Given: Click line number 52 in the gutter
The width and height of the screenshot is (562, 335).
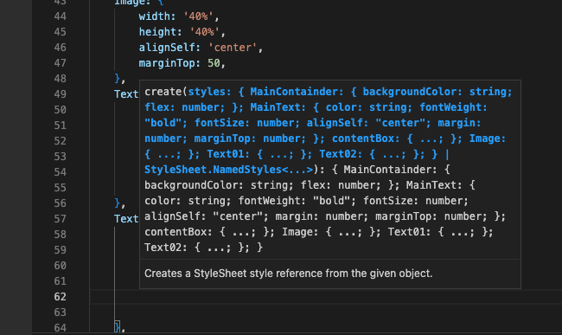Looking at the screenshot, I should pyautogui.click(x=61, y=141).
